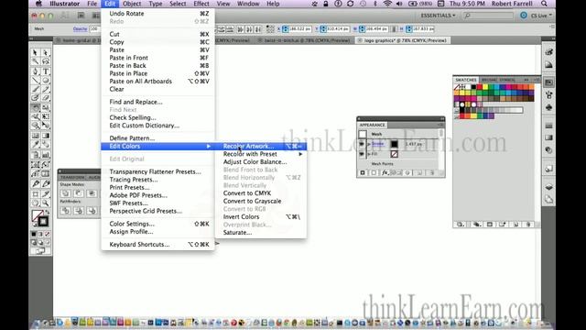Click the black stroke color in Appearance
Screen dimensions: 586x330
pos(394,144)
